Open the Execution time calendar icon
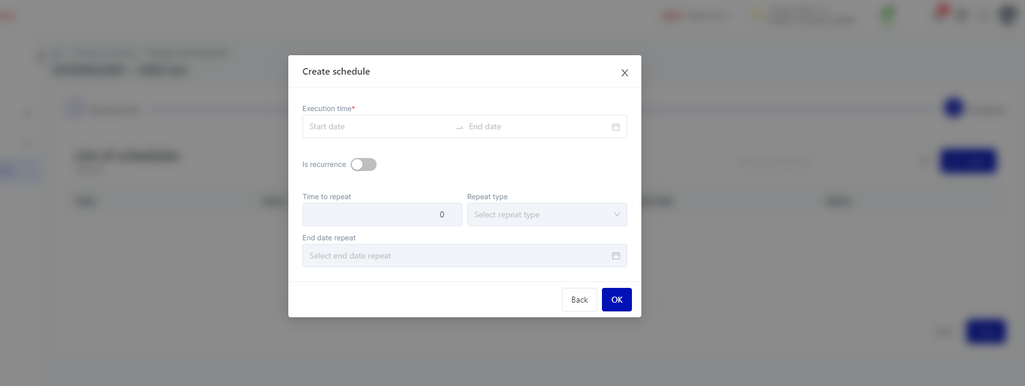The height and width of the screenshot is (386, 1025). pos(615,127)
